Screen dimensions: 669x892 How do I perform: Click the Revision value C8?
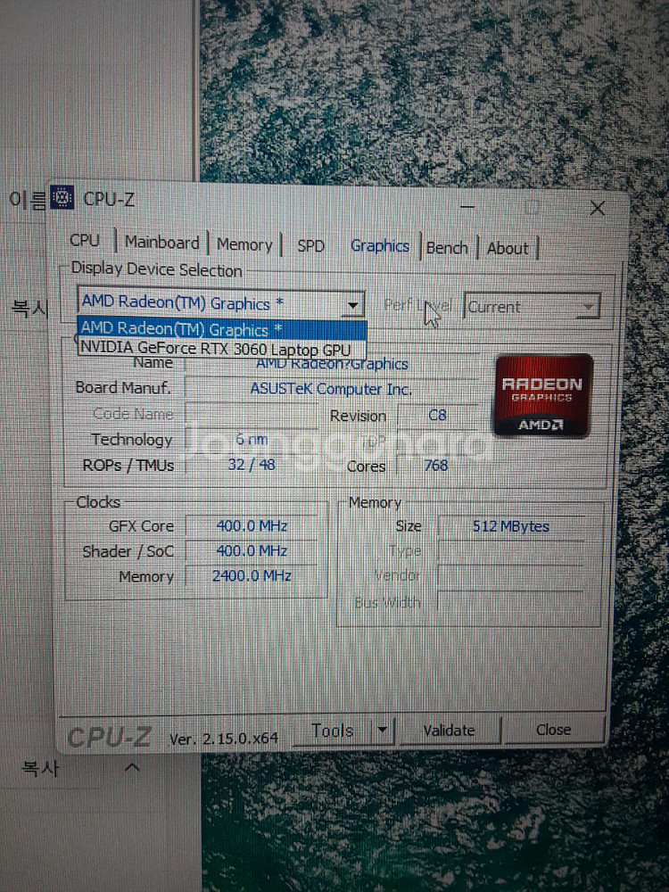437,416
